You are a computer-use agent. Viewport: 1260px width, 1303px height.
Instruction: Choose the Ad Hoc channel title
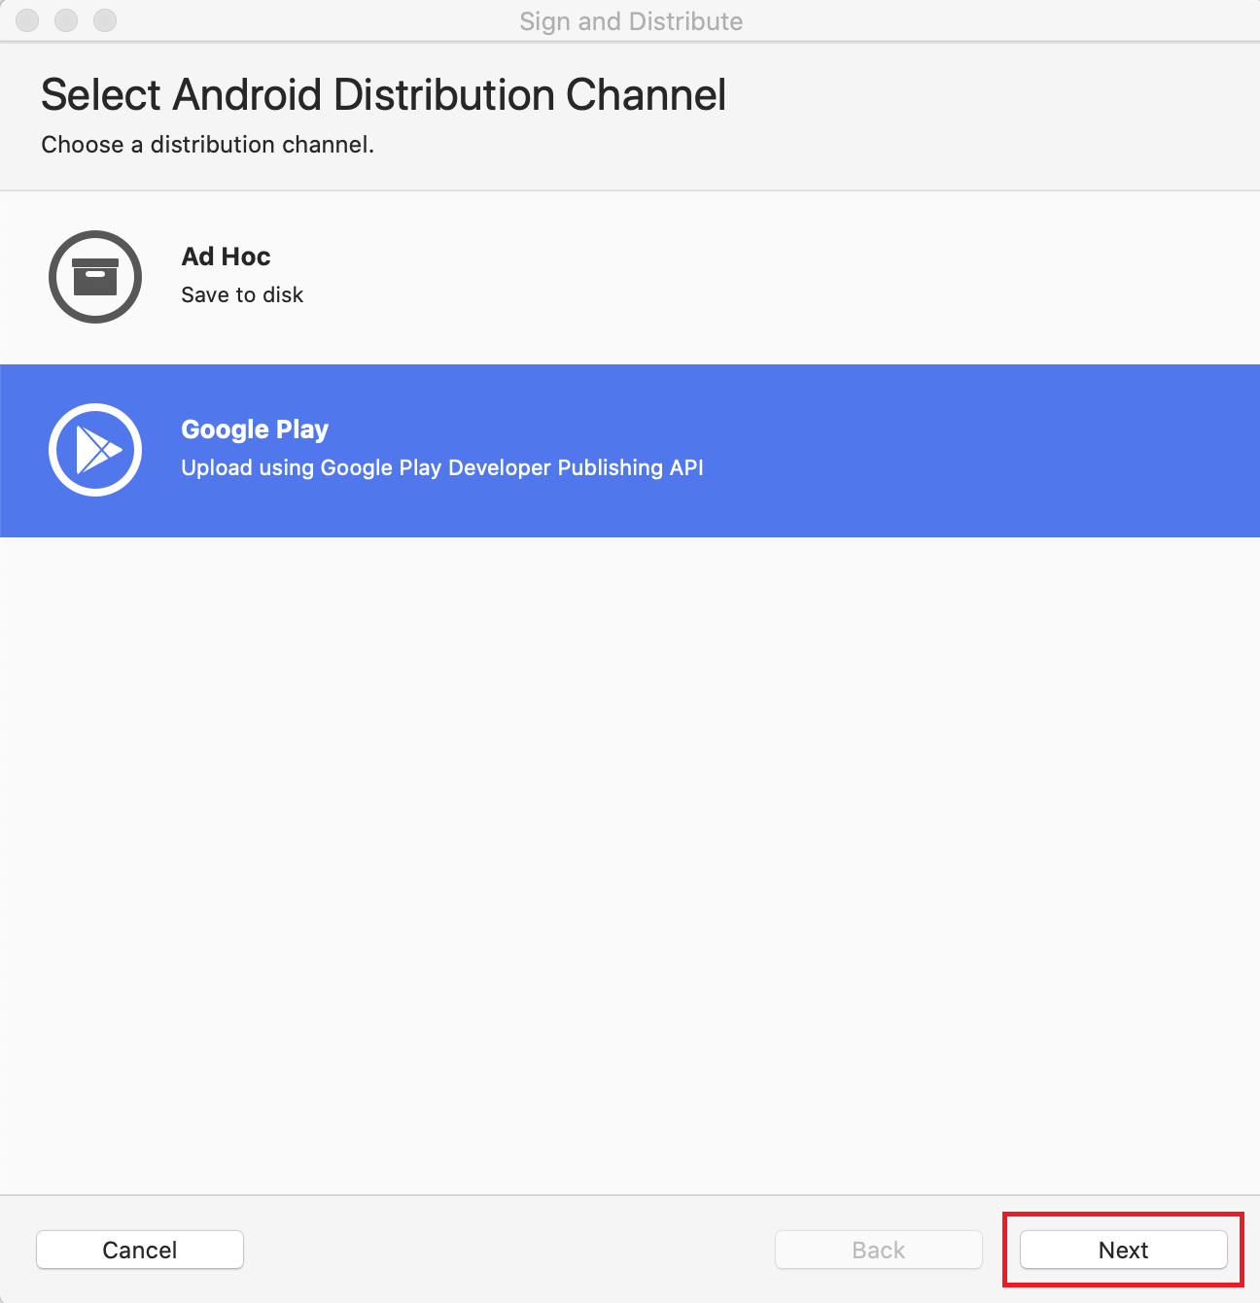[226, 257]
